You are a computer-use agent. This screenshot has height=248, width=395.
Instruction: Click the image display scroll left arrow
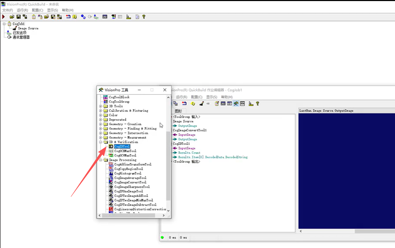click(x=301, y=231)
